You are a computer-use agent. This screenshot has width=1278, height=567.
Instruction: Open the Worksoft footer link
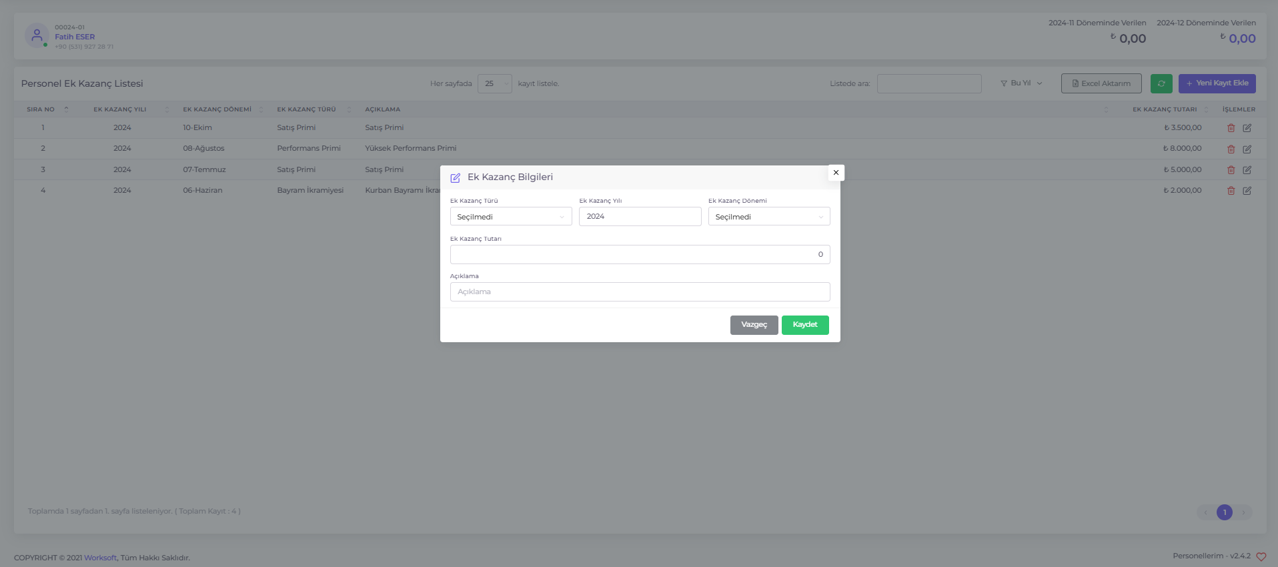[x=100, y=558]
